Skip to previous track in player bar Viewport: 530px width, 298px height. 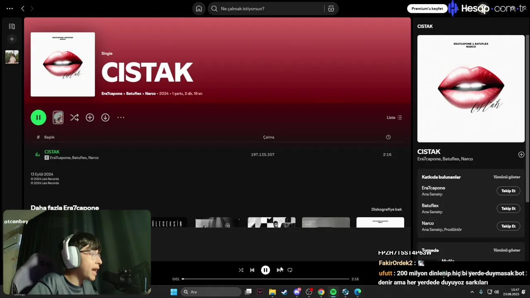[x=252, y=270]
